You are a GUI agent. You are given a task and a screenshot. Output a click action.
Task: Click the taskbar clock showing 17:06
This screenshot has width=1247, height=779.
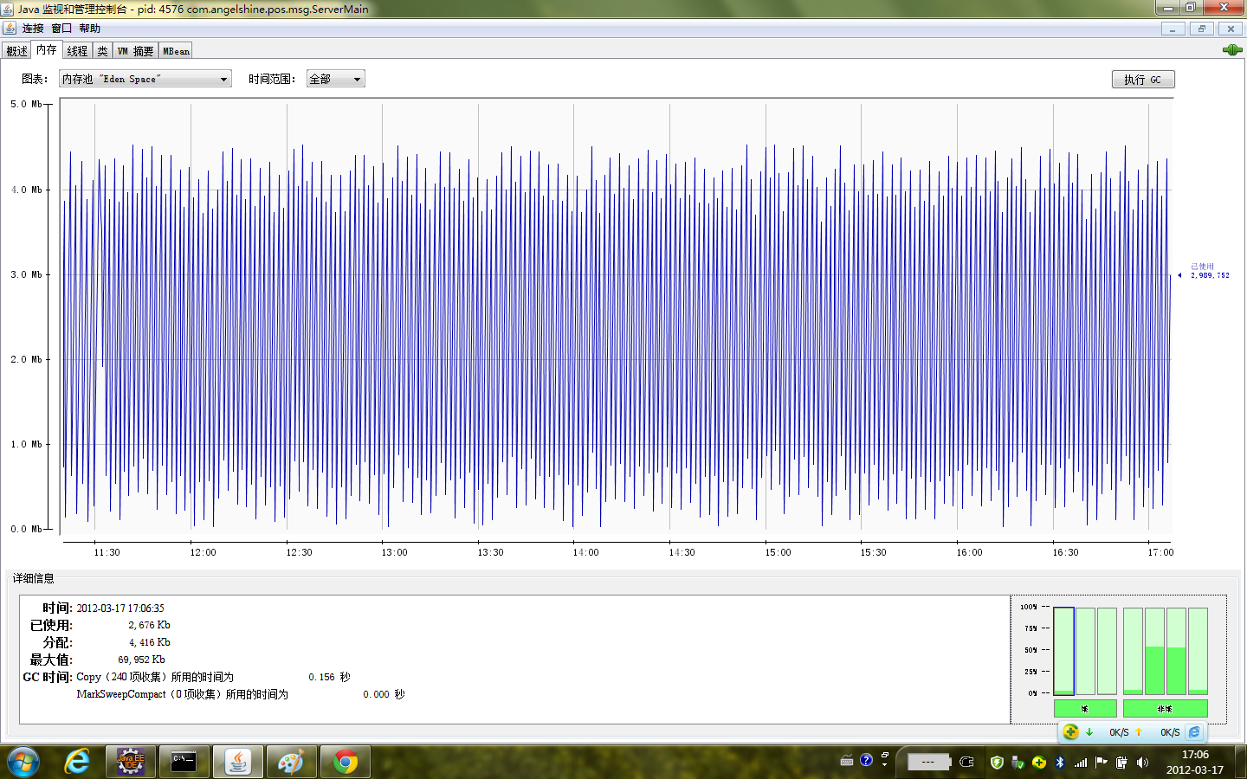1195,762
